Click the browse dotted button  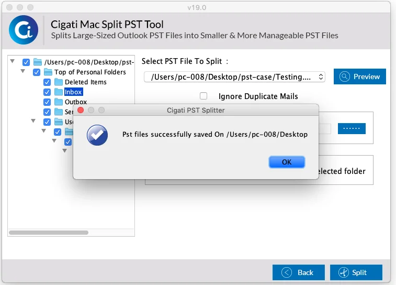point(352,128)
